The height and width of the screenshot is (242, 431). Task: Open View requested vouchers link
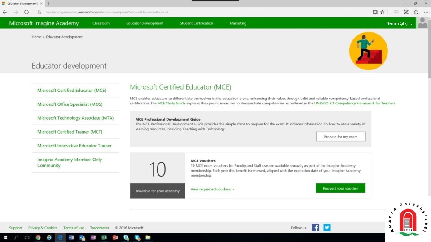coord(212,189)
